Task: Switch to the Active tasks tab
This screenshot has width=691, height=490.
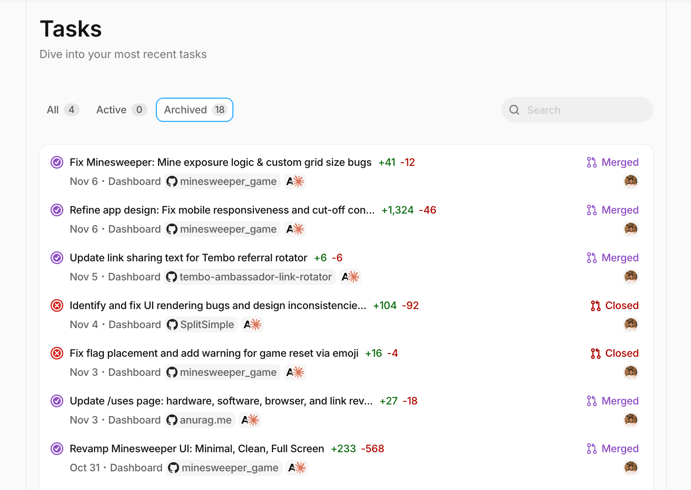Action: click(121, 110)
